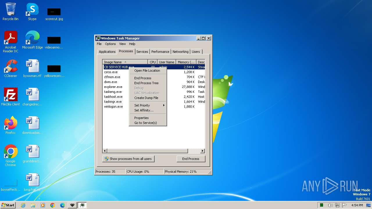Select the scorecut.jpg desktop file
The width and height of the screenshot is (372, 209).
point(54,14)
